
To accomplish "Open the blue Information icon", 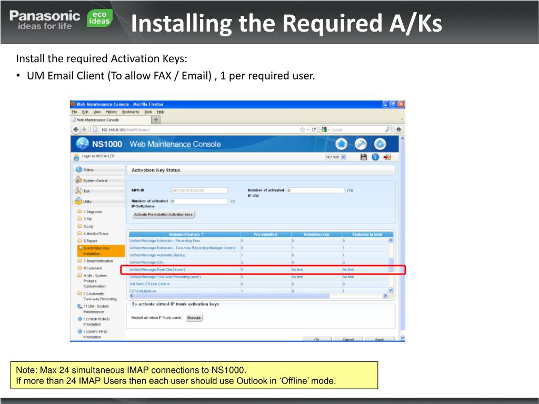I will pyautogui.click(x=375, y=157).
